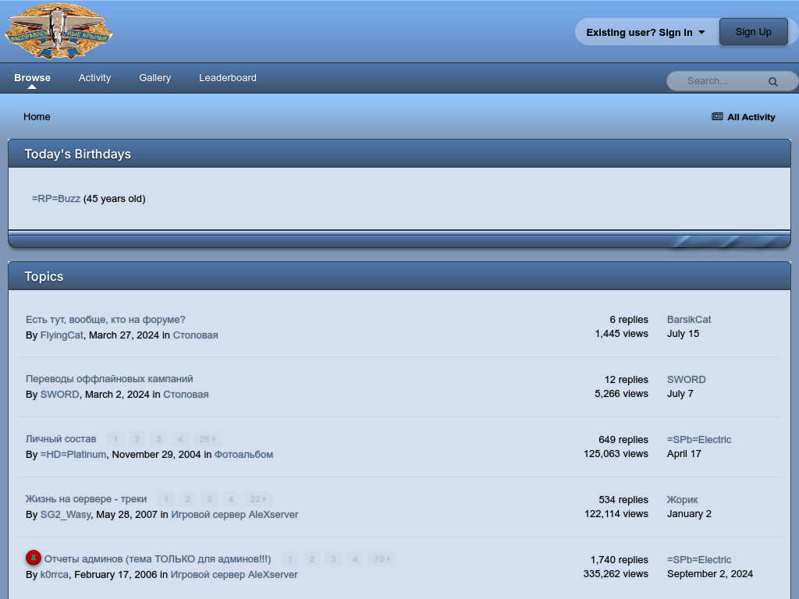Go to page 22 of Жизнь на сервере
Image resolution: width=799 pixels, height=599 pixels.
(257, 499)
